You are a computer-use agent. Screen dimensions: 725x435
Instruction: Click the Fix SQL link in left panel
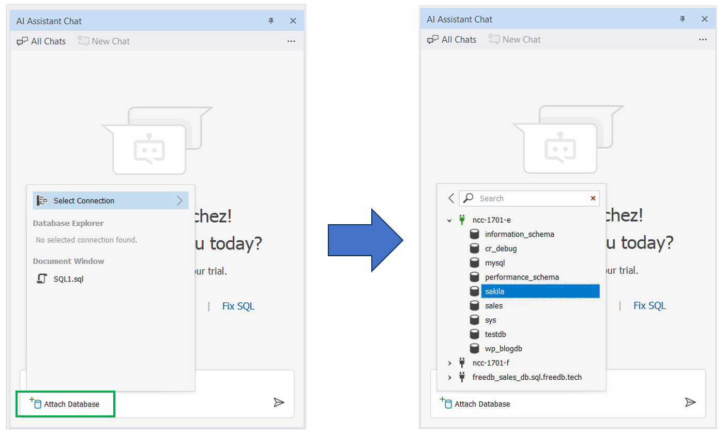coord(238,306)
